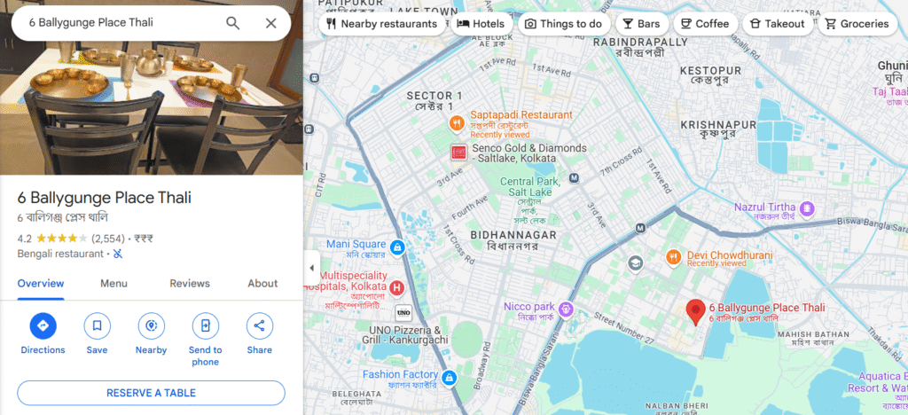Collapse the side panel with the arrow
Image resolution: width=908 pixels, height=415 pixels.
point(311,268)
